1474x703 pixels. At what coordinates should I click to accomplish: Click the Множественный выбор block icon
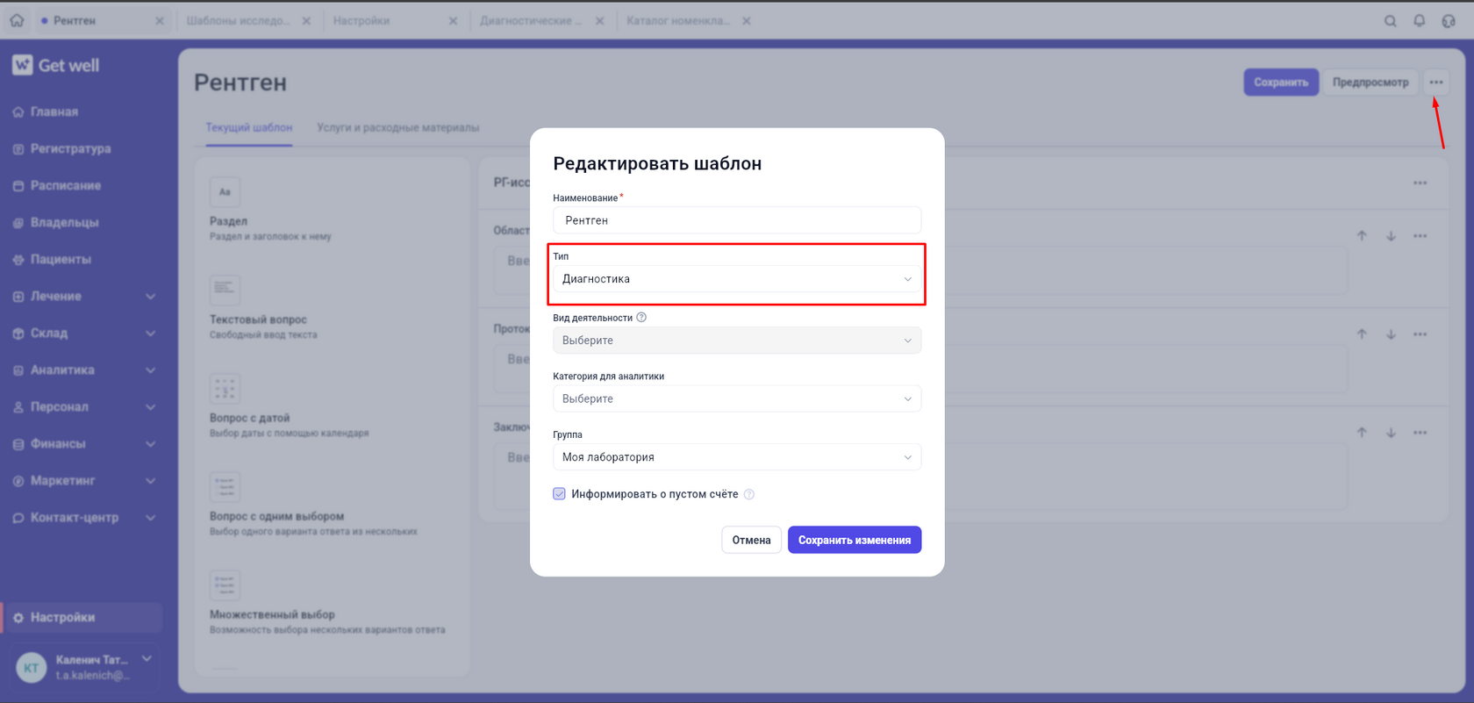click(225, 585)
